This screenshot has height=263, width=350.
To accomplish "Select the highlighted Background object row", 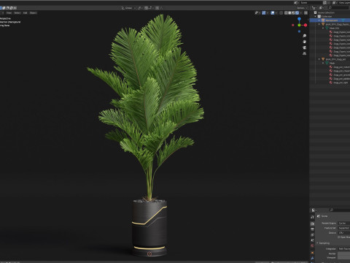I will tap(330, 20).
